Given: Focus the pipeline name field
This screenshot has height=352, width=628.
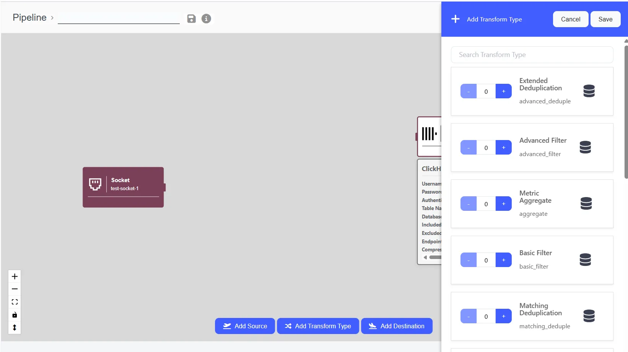Looking at the screenshot, I should click(x=119, y=18).
